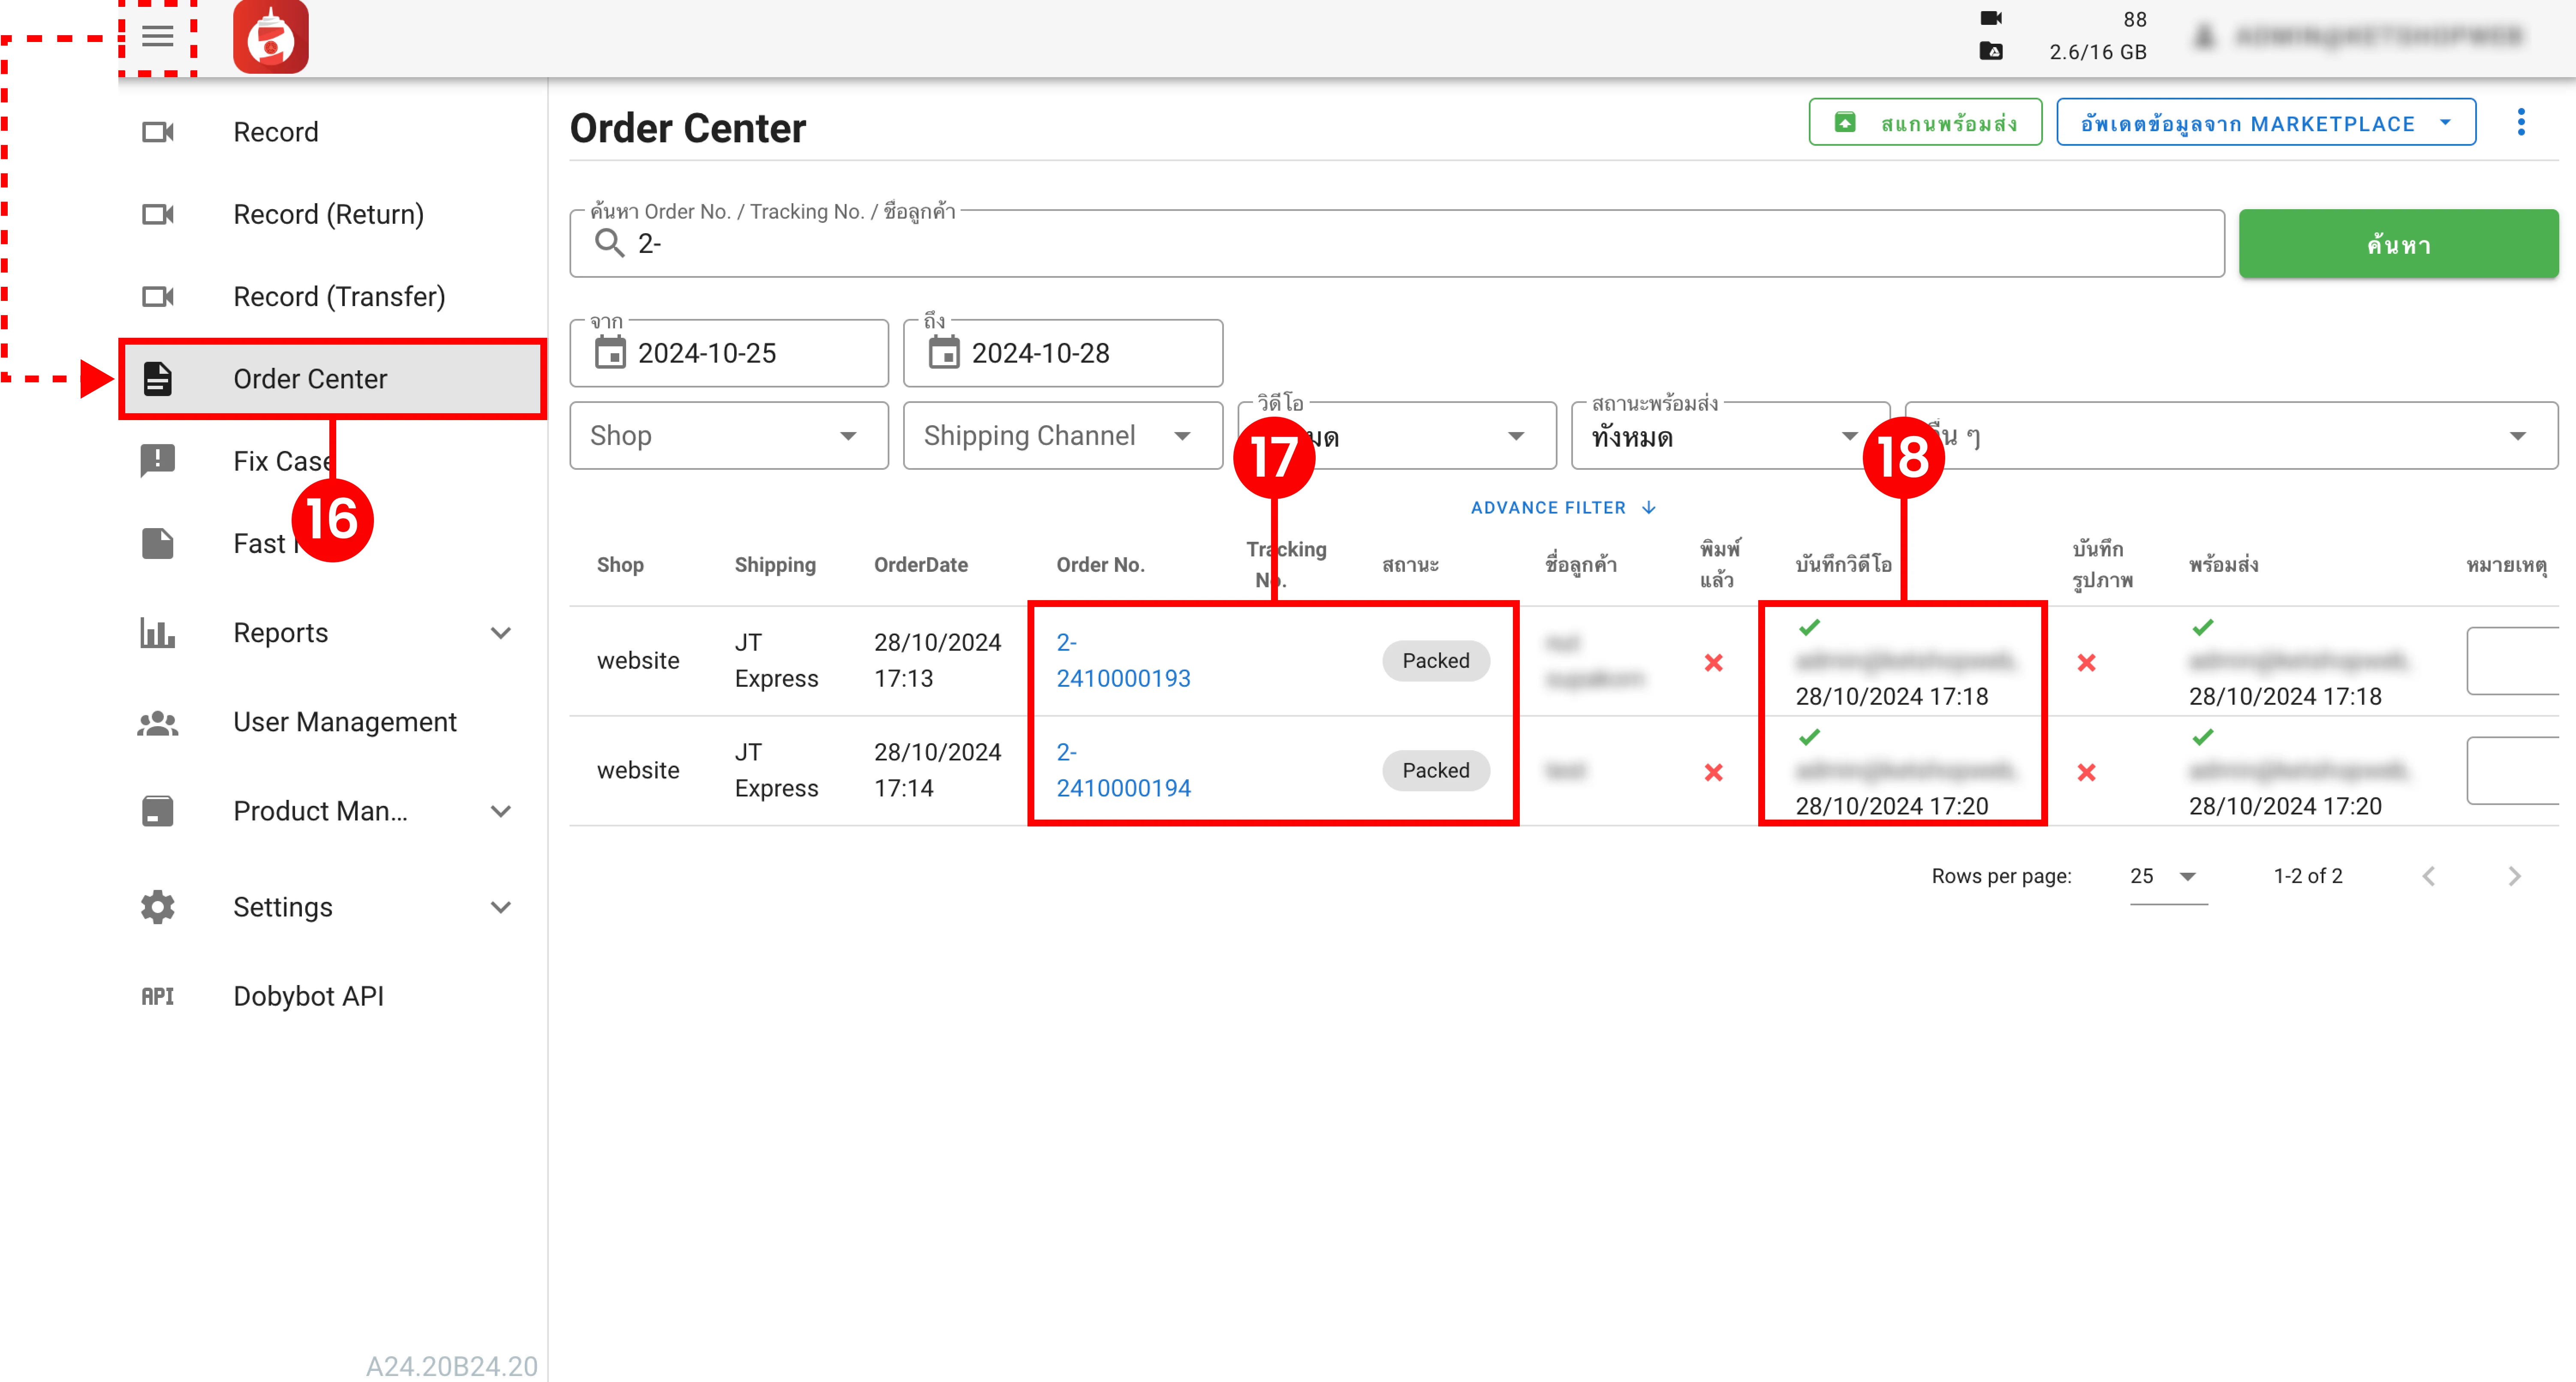Expand the ADVANCE FILTER section
The width and height of the screenshot is (2576, 1382).
[x=1563, y=508]
